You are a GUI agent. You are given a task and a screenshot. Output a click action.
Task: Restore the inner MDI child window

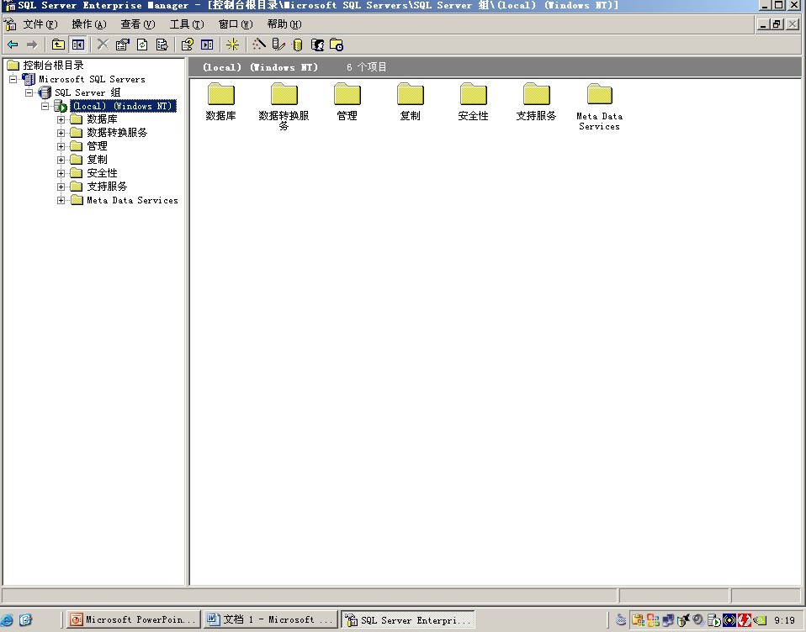[777, 24]
